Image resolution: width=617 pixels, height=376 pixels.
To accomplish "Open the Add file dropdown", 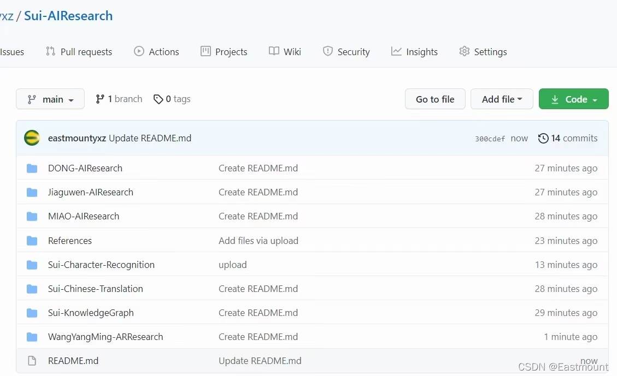I will [x=502, y=99].
